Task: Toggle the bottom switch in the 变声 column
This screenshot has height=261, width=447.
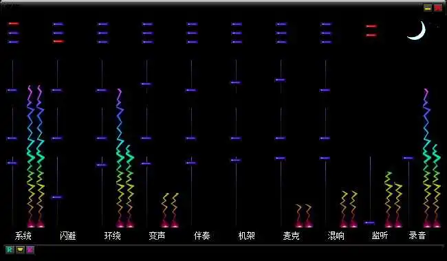Action: (147, 42)
